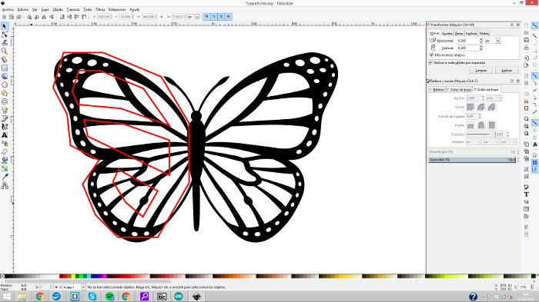Click the Print document icon
Image resolution: width=539 pixels, height=302 pixels.
coord(526,48)
